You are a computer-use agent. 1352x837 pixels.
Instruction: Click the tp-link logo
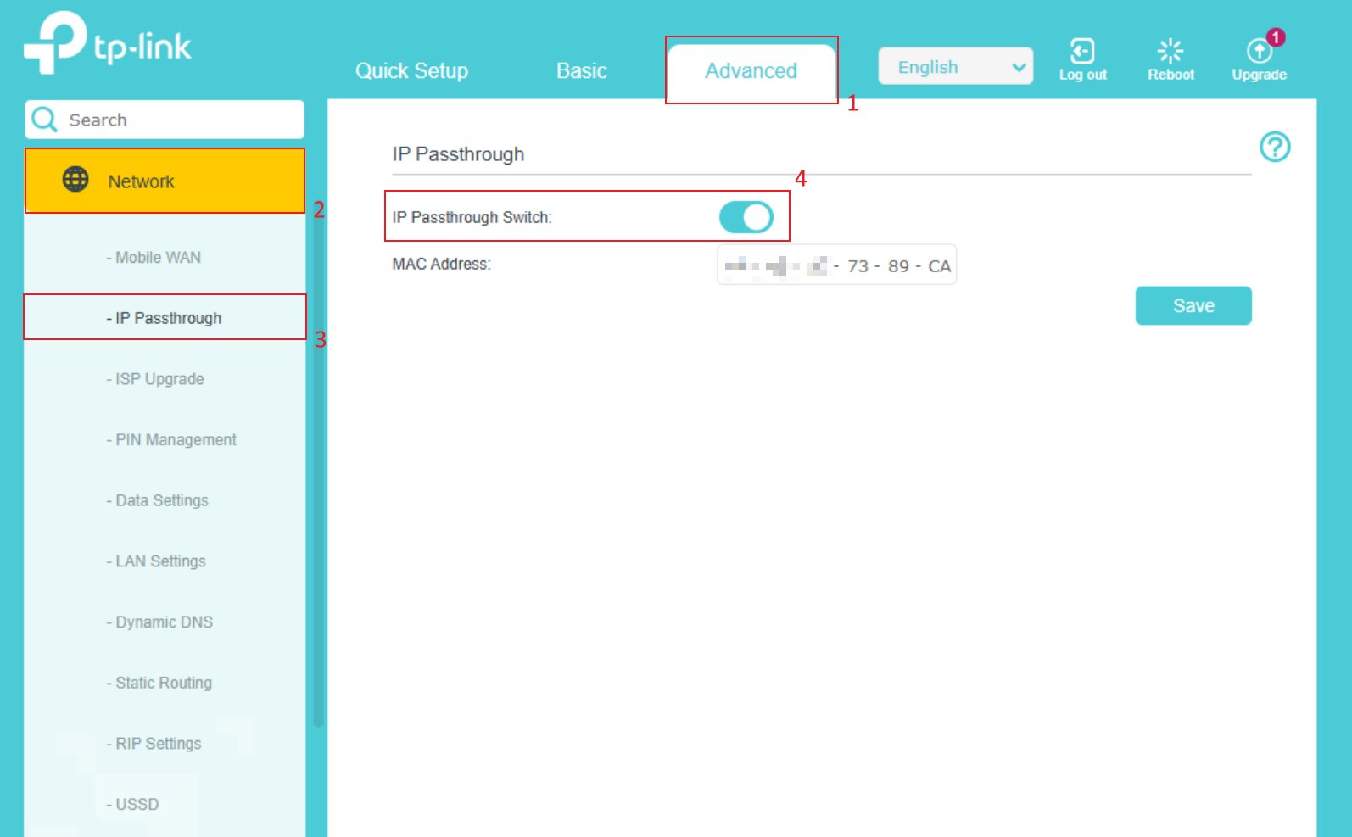click(x=108, y=44)
